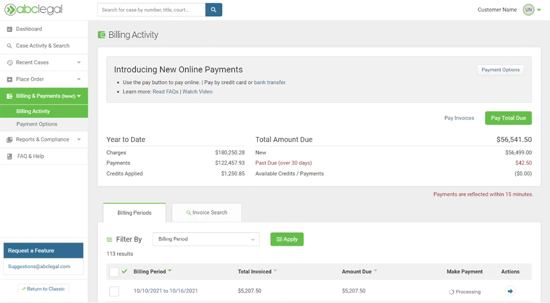Check the 10/10/2021 billing period row
The width and height of the screenshot is (550, 303).
tap(114, 291)
